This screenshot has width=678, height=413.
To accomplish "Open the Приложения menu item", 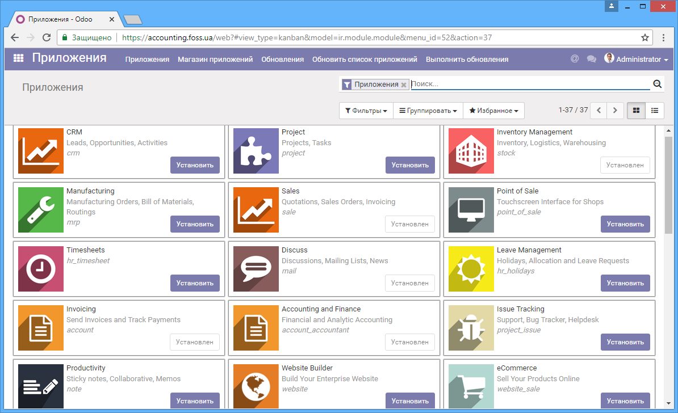I will (x=147, y=59).
